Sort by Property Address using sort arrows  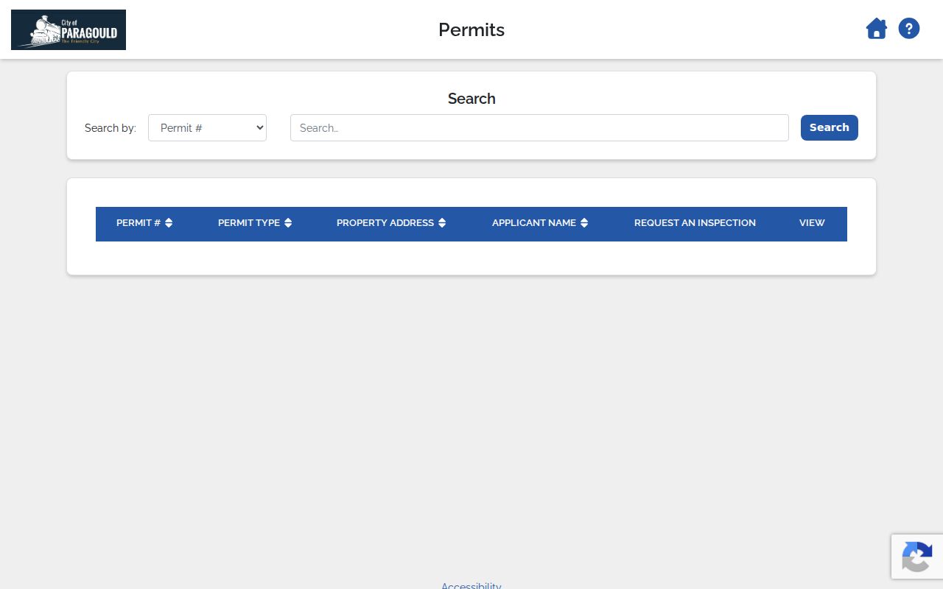(442, 223)
